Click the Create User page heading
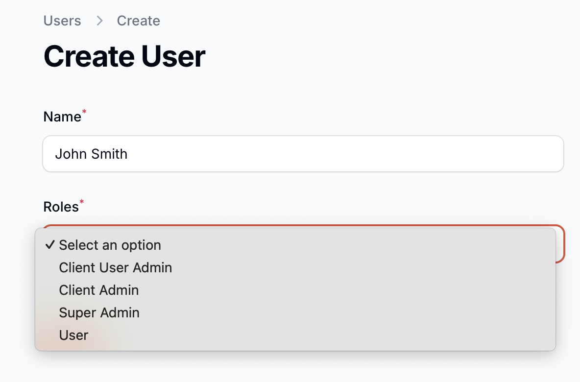The height and width of the screenshot is (382, 580). [x=124, y=56]
